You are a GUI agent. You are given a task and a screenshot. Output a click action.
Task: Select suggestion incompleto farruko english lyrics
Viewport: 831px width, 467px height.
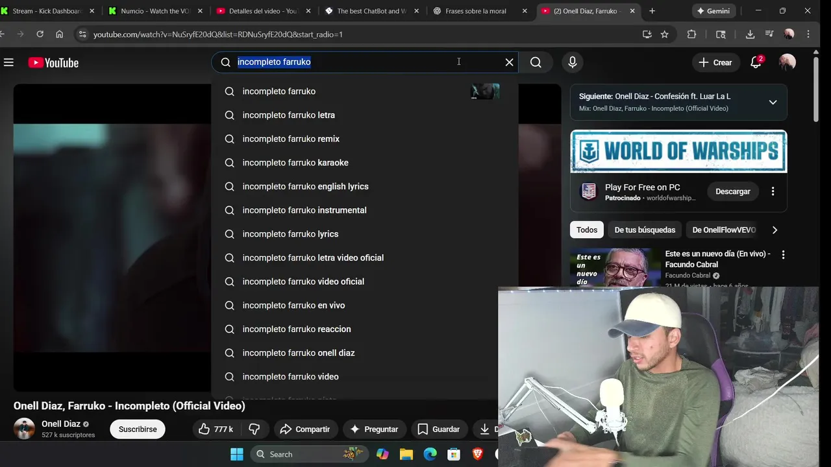point(365,186)
